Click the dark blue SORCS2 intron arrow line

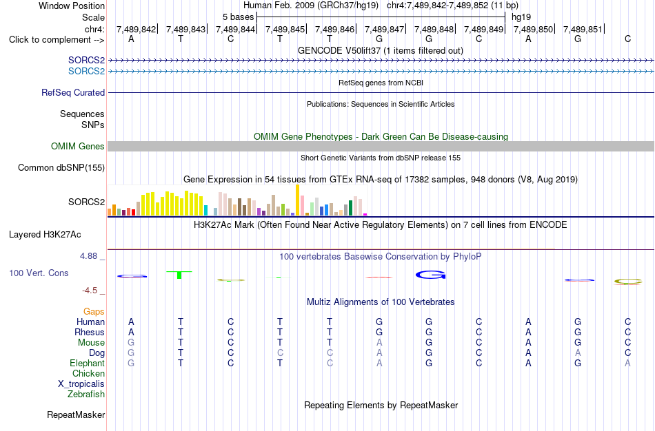381,61
